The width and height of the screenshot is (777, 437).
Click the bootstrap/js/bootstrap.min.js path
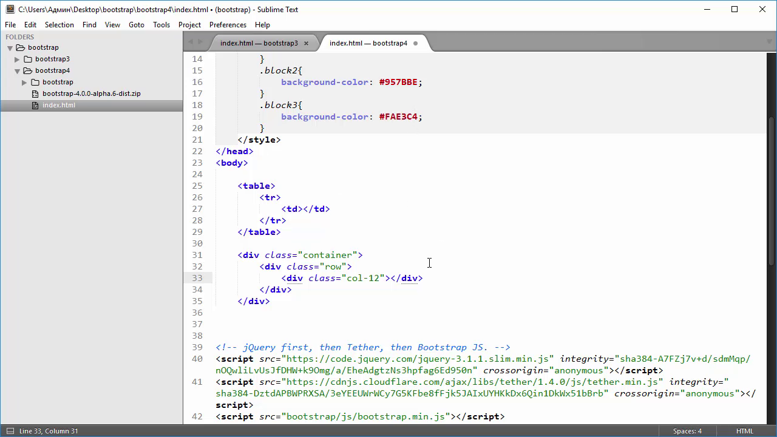tap(366, 416)
